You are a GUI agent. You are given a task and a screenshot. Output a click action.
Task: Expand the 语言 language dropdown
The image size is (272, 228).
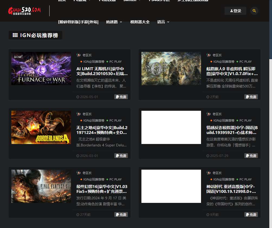(x=163, y=22)
